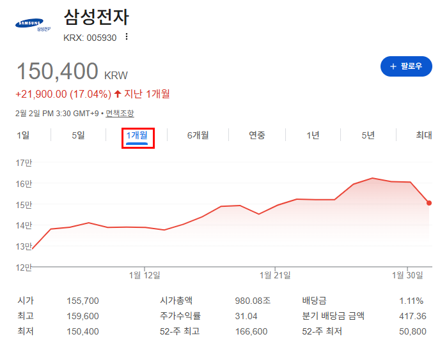Switch to the 1년 range tab
This screenshot has height=346, width=440.
coord(313,135)
